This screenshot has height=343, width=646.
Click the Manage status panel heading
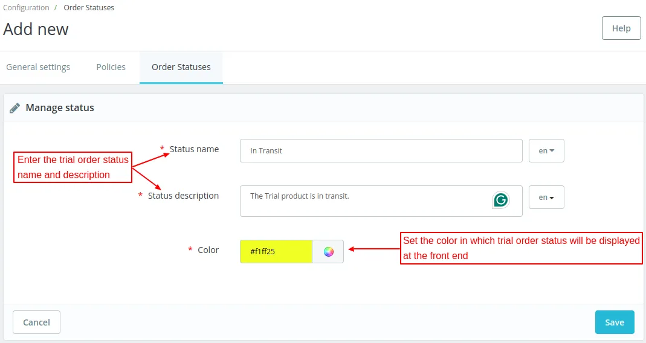[x=60, y=108]
